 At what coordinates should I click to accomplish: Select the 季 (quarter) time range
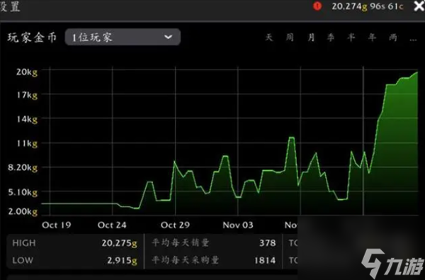tap(331, 37)
